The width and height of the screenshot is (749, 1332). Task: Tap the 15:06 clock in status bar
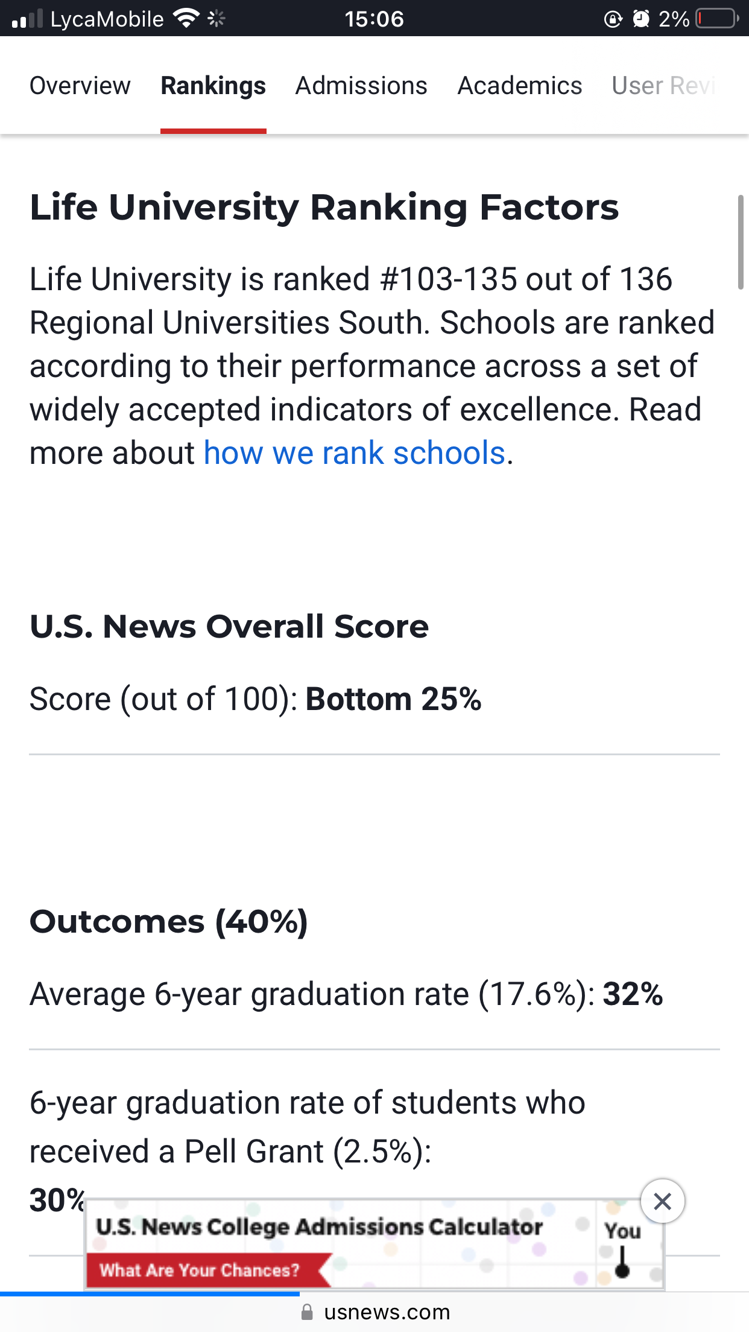(x=374, y=19)
